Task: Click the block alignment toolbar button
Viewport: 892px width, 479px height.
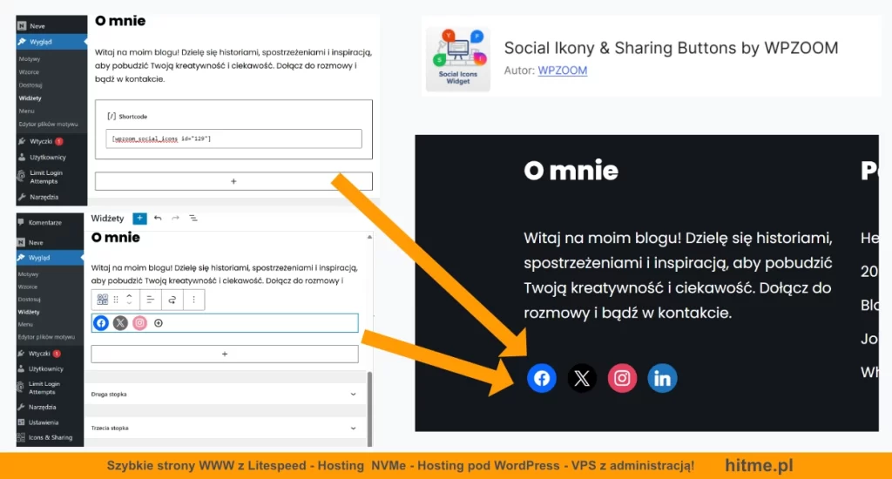Action: click(x=149, y=300)
